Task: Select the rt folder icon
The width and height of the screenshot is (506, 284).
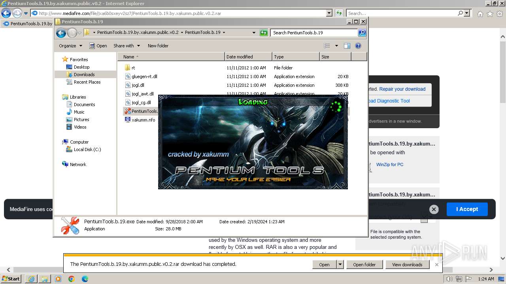Action: tap(127, 68)
